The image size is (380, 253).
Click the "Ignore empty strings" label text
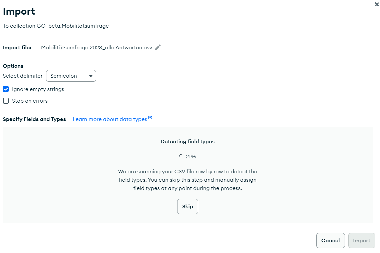click(38, 89)
